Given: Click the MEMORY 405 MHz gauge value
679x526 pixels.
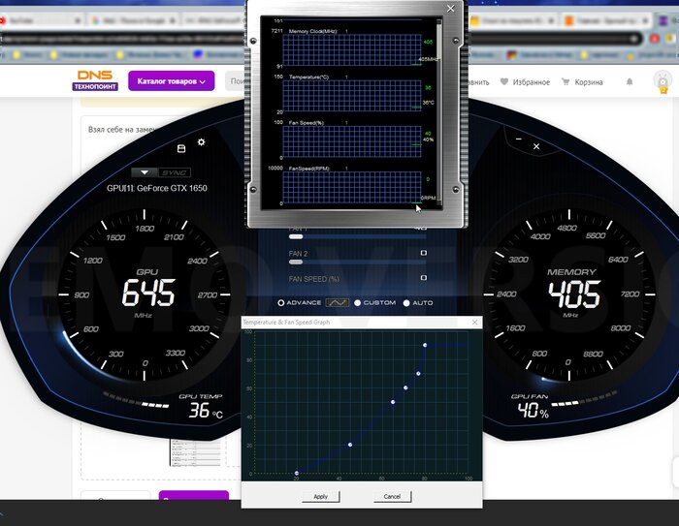Looking at the screenshot, I should pyautogui.click(x=574, y=294).
